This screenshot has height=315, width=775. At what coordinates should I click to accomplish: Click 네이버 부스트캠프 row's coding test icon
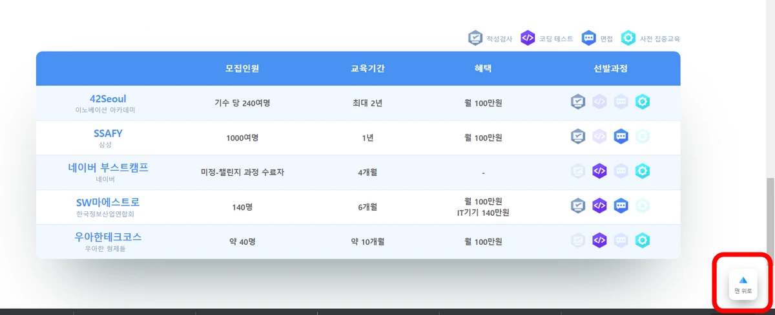(x=599, y=171)
